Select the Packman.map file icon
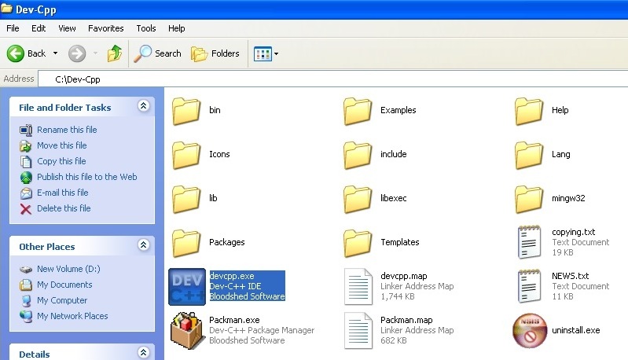Screen dimensions: 628x360 click(x=358, y=331)
